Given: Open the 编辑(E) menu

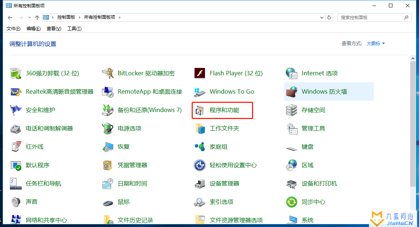Looking at the screenshot, I should (x=33, y=29).
